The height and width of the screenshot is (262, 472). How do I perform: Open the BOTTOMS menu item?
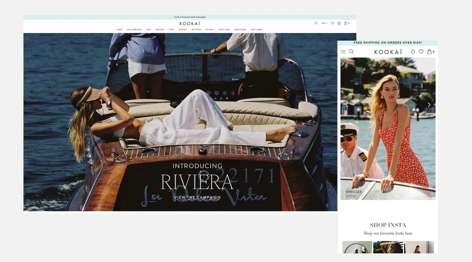click(x=196, y=29)
